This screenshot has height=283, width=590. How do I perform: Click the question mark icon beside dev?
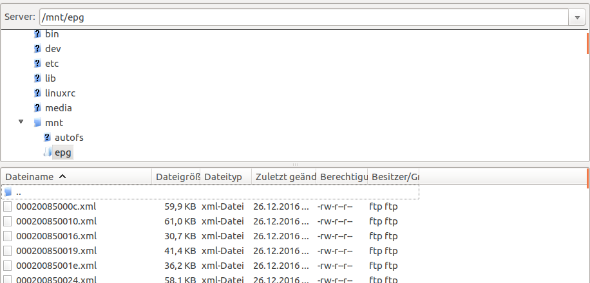37,48
